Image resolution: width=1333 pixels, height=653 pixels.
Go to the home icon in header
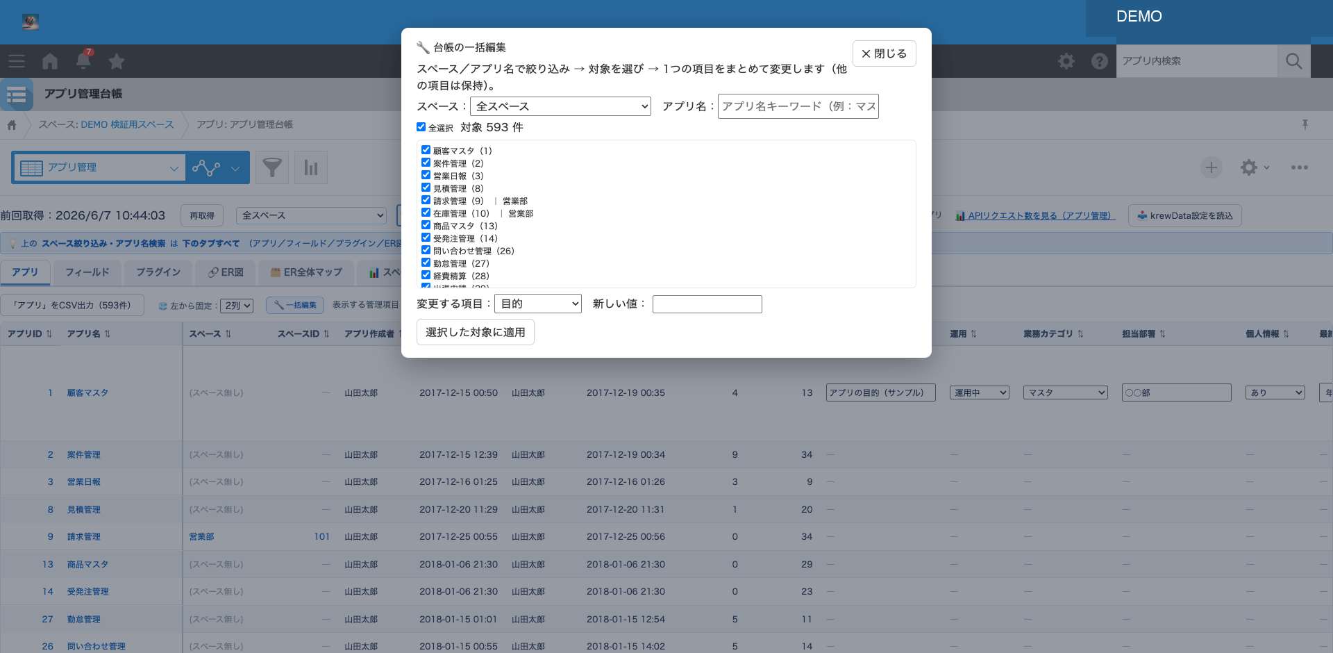click(x=50, y=61)
